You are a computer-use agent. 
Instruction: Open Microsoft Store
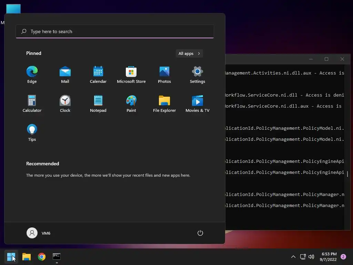[131, 75]
